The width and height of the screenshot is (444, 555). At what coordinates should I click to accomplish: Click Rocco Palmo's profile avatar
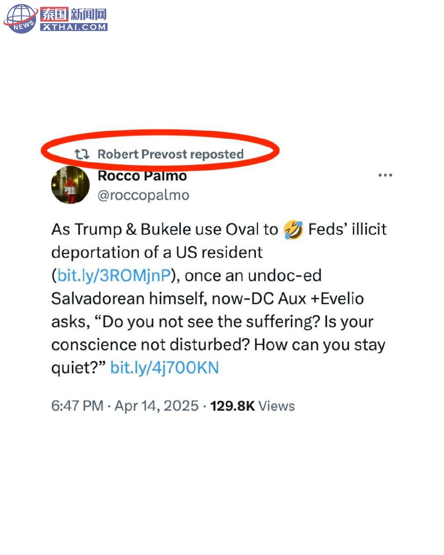pos(70,185)
